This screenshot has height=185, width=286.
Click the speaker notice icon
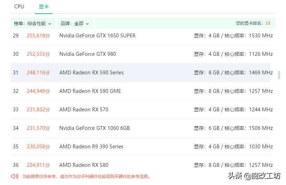click(15, 177)
